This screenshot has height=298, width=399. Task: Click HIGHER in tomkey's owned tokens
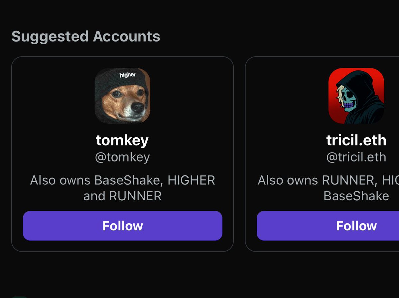tap(191, 180)
